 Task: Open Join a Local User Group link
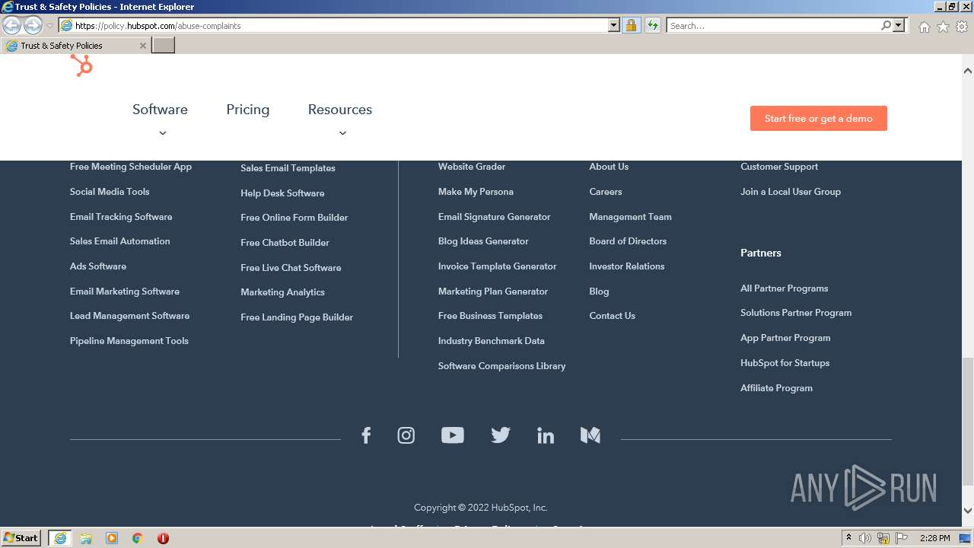[x=791, y=192]
